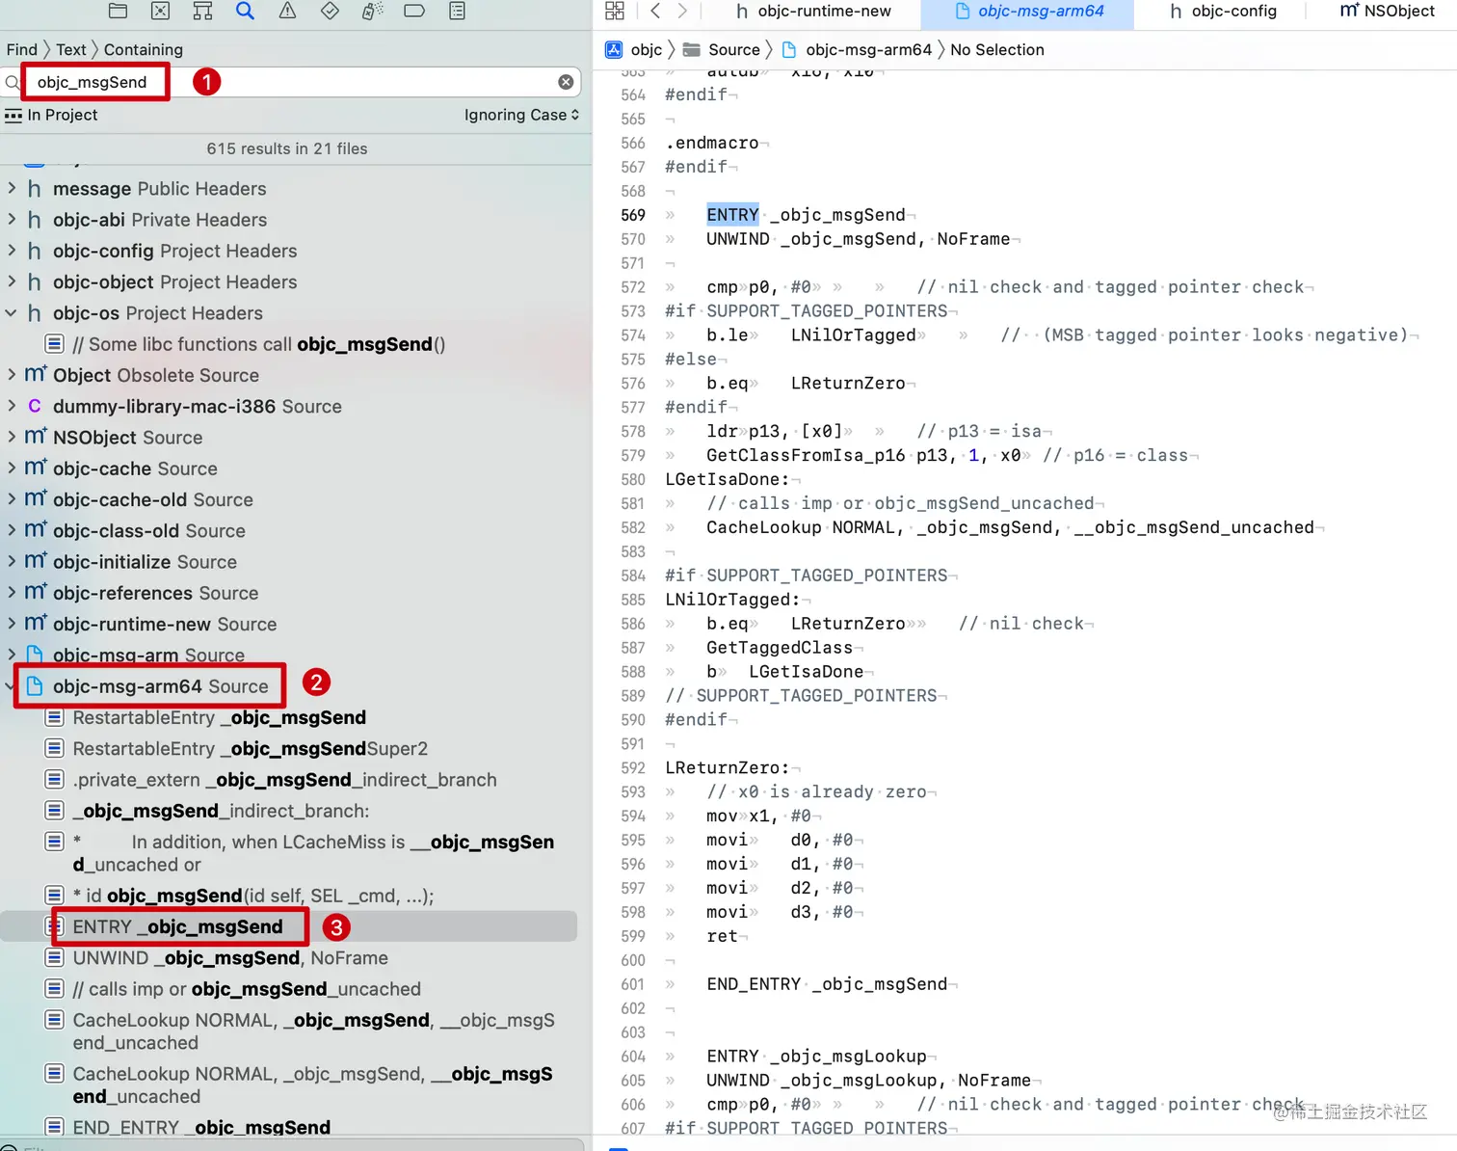Click Source in the jump bar breadcrumb
The height and width of the screenshot is (1151, 1457).
(732, 49)
